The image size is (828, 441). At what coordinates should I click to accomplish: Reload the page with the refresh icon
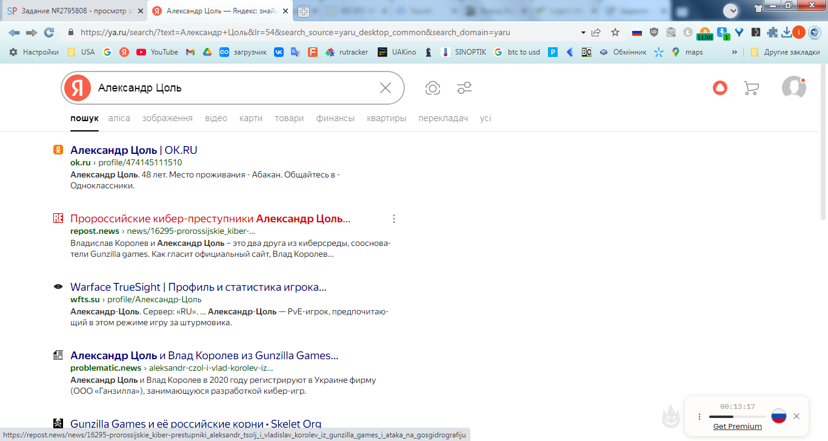49,33
